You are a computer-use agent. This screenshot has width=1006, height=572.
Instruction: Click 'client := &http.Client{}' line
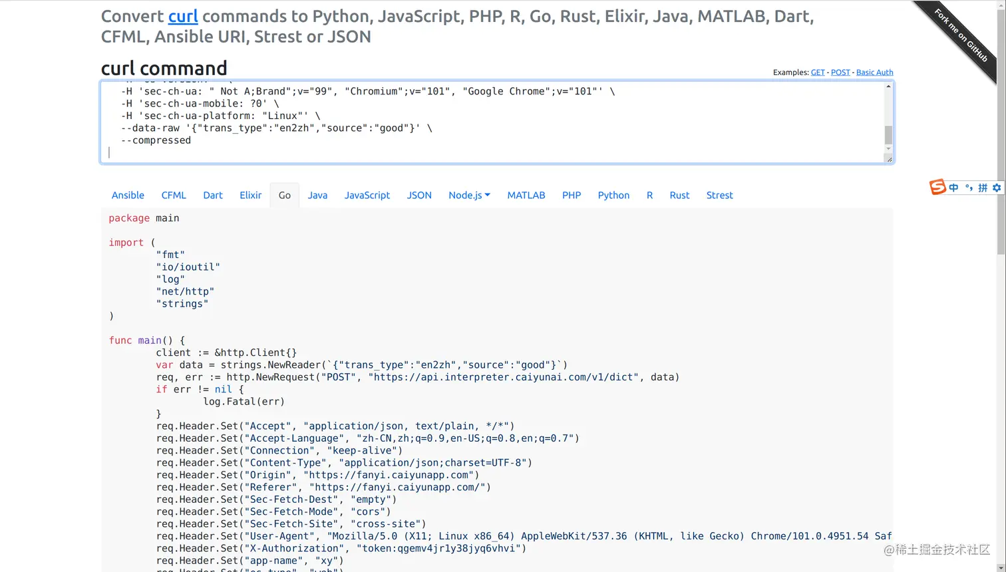(x=226, y=353)
